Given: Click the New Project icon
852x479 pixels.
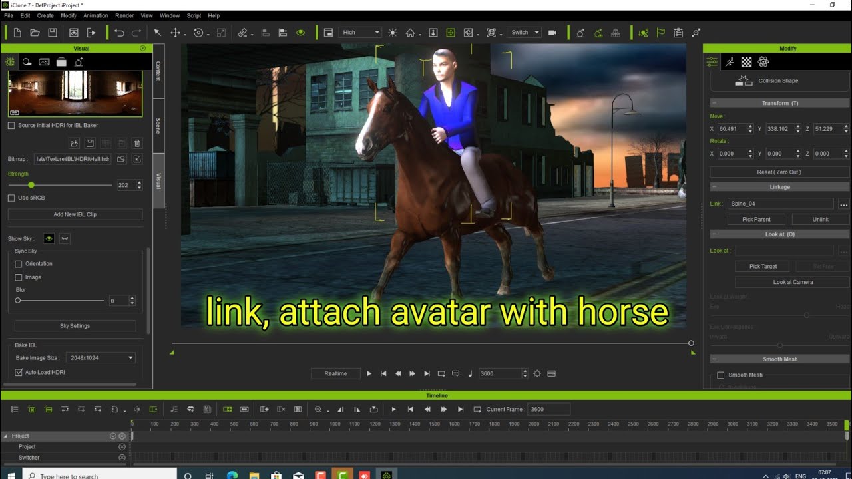Looking at the screenshot, I should (17, 33).
